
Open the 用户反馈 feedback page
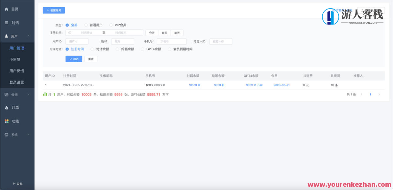click(17, 71)
